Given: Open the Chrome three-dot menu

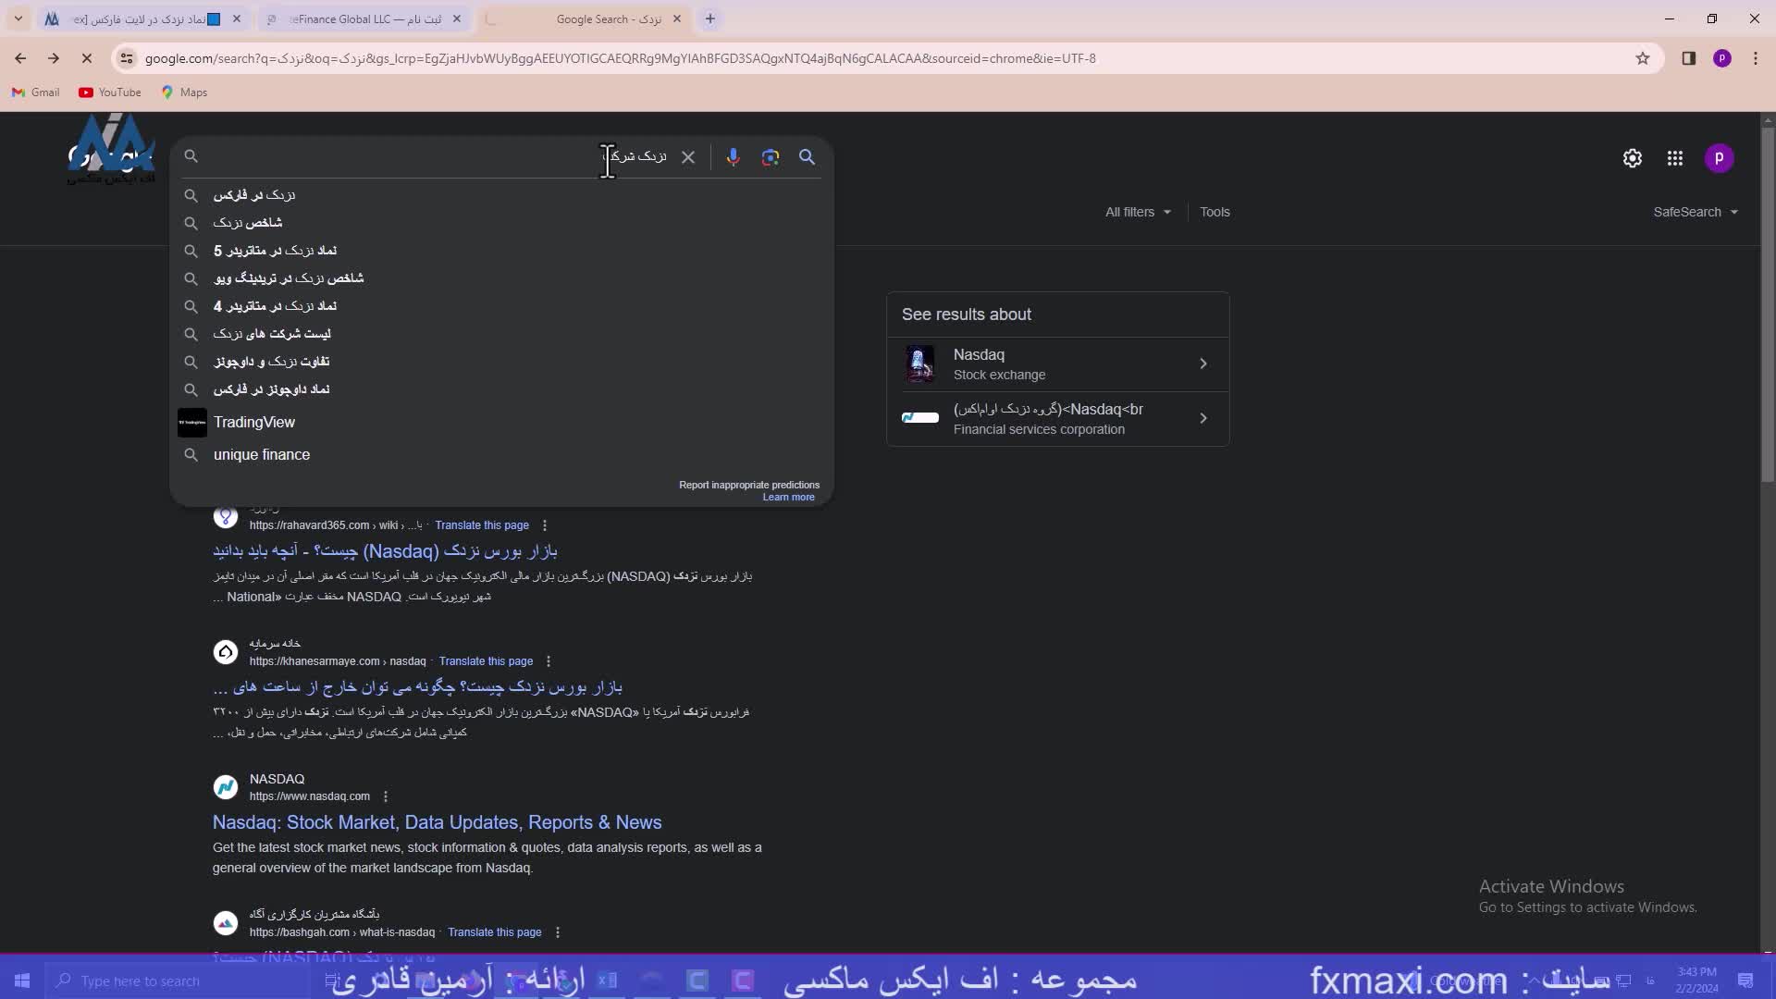Looking at the screenshot, I should 1756,58.
